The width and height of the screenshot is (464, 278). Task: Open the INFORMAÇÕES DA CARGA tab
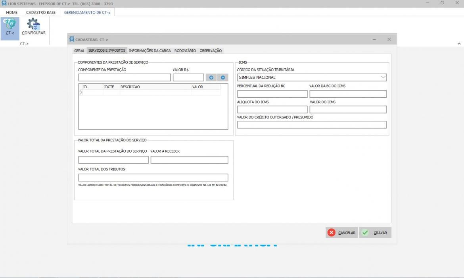tap(150, 51)
